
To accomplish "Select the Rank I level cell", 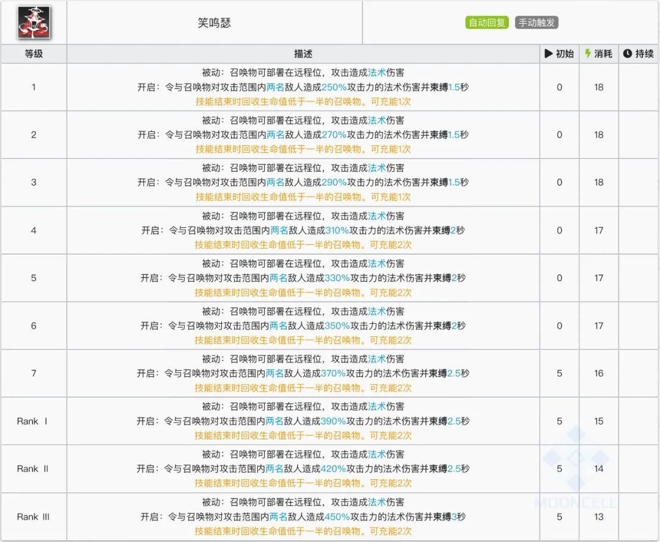I will click(34, 421).
